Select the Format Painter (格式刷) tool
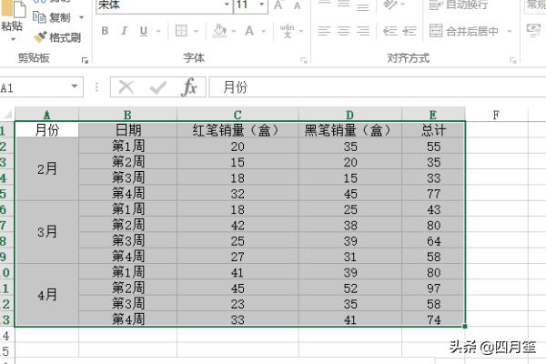 (x=57, y=37)
